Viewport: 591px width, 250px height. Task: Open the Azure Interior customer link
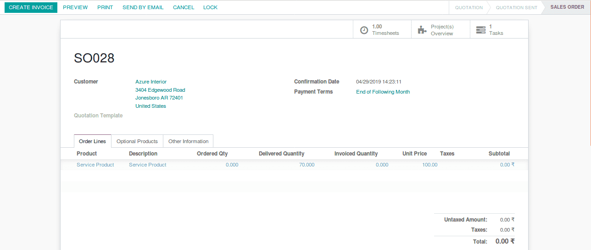click(x=151, y=82)
